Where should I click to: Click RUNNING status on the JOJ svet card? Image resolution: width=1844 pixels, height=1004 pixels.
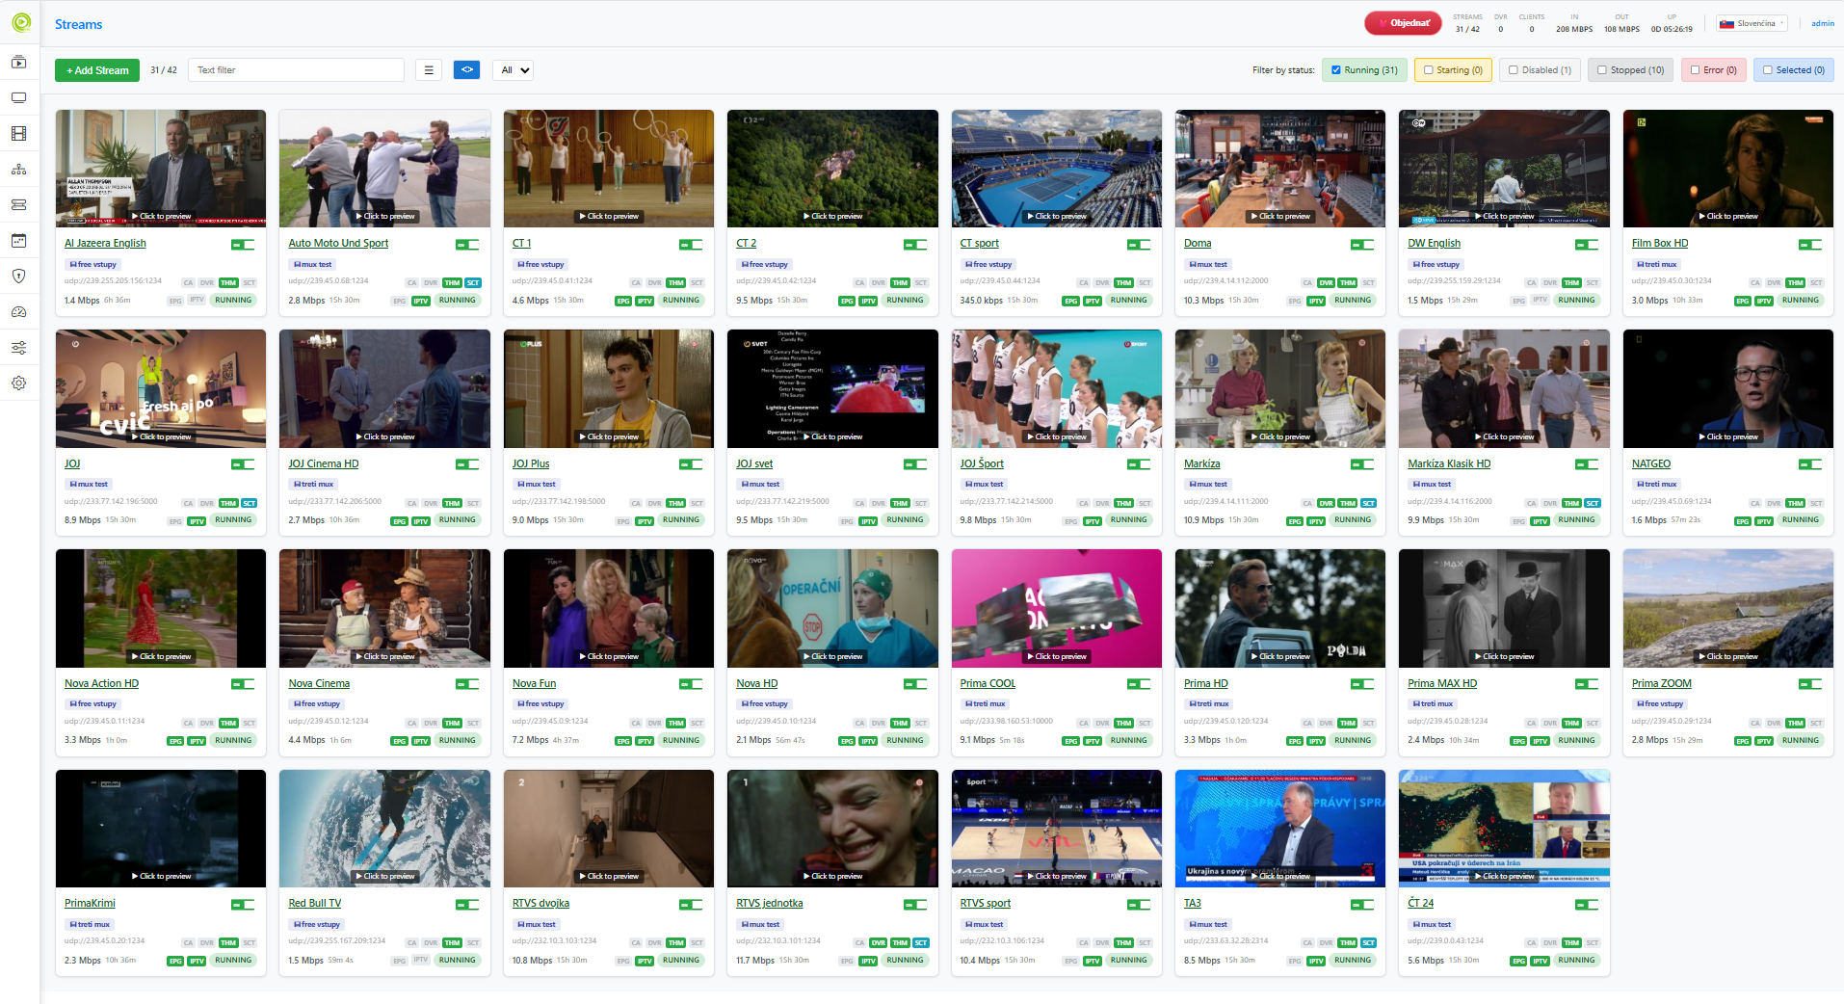tap(905, 520)
